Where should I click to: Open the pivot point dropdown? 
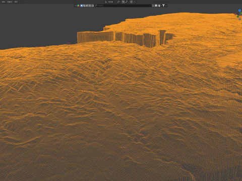pyautogui.click(x=118, y=2)
